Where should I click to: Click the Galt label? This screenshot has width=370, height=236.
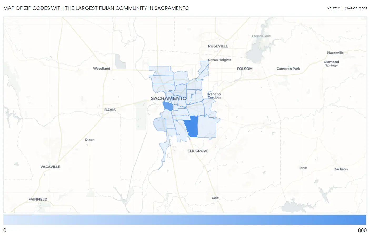(215, 198)
